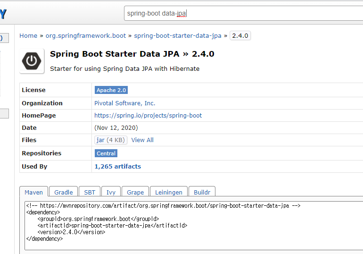Open the spring.io projects homepage link
Screen dimensions: 363x254
148,115
